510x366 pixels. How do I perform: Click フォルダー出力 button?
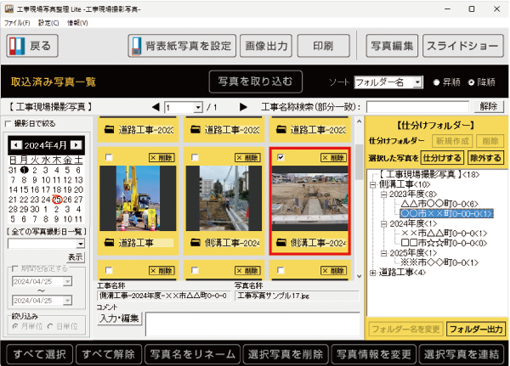pyautogui.click(x=476, y=329)
